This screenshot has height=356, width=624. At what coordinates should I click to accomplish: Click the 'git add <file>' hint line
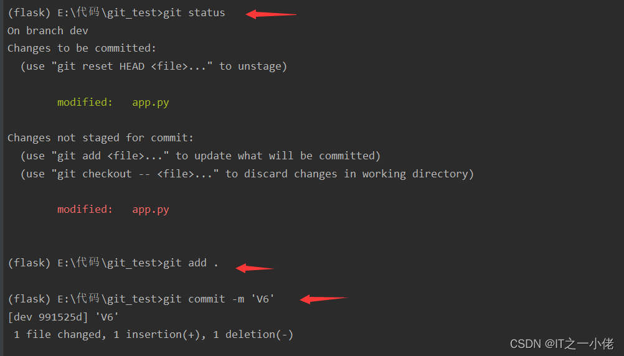[x=200, y=156]
